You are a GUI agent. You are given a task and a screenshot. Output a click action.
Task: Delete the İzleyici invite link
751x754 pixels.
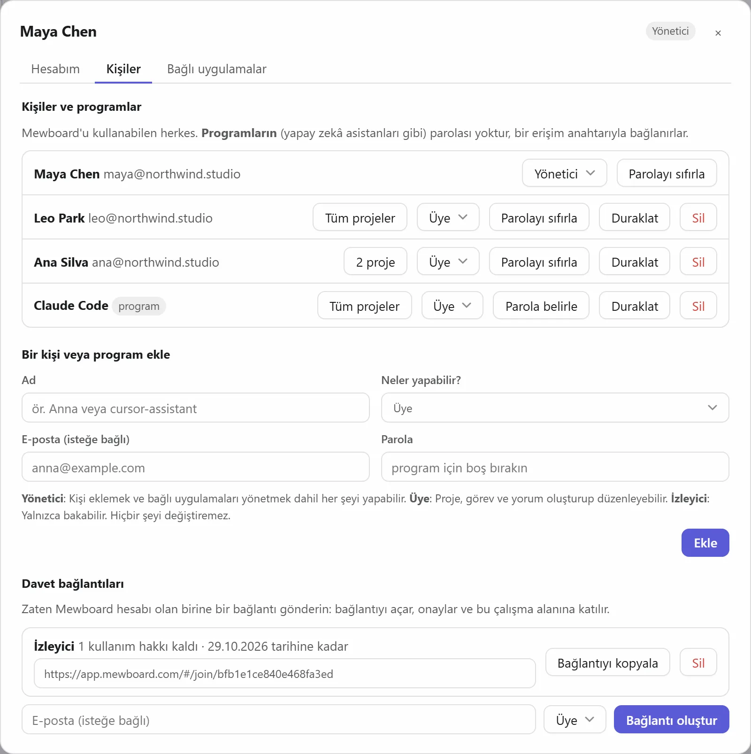point(698,662)
